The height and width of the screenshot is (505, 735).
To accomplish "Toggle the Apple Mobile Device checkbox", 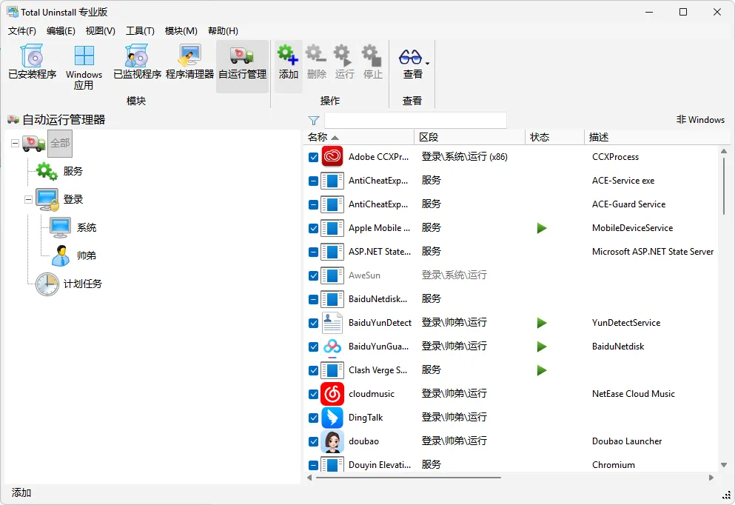I will pyautogui.click(x=314, y=228).
